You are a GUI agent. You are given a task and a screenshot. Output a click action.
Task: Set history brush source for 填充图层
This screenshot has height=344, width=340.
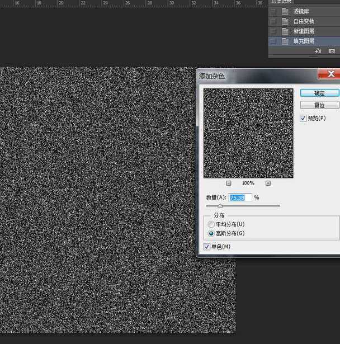[x=273, y=41]
